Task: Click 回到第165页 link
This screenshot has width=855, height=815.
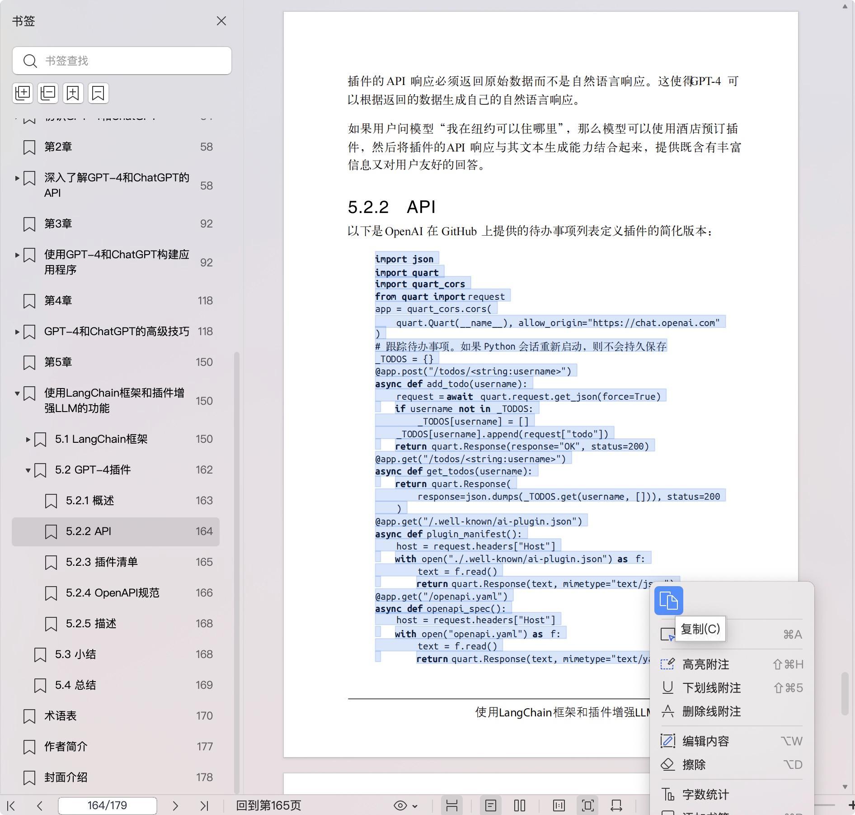Action: (268, 806)
